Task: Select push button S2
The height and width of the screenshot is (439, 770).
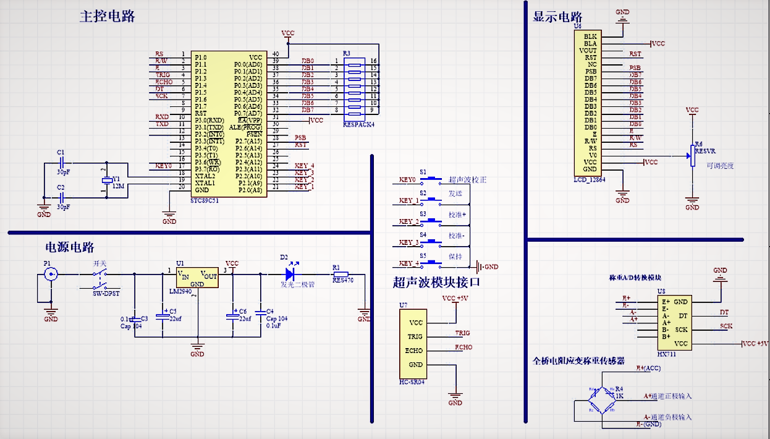Action: click(x=431, y=200)
